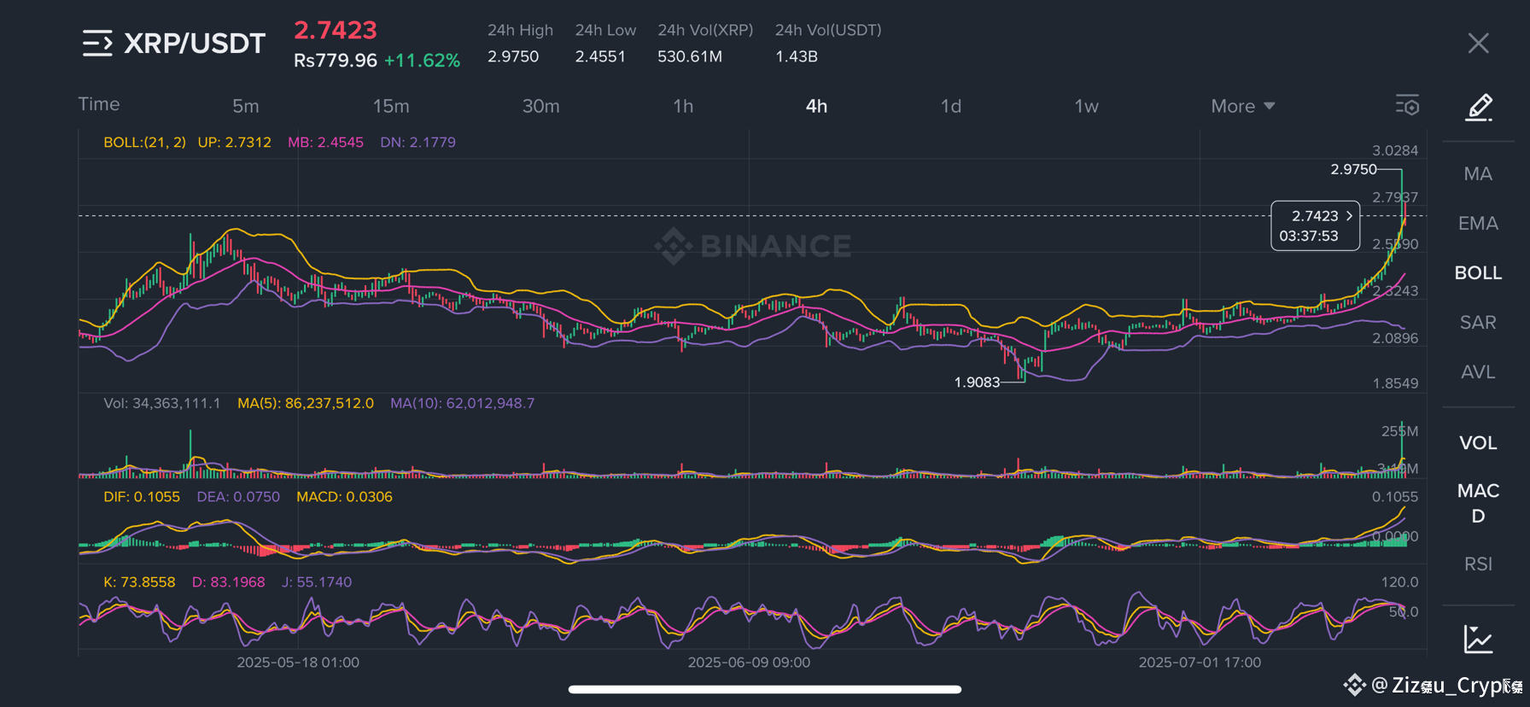The image size is (1530, 707).
Task: Open the XRP/USDT pair selector
Action: [x=195, y=44]
